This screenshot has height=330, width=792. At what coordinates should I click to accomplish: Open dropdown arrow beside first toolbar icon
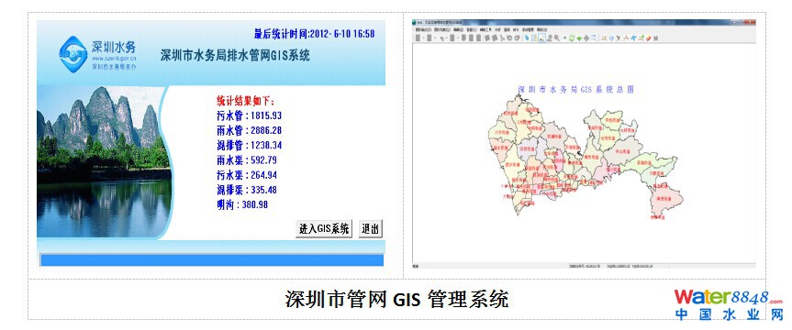point(424,38)
